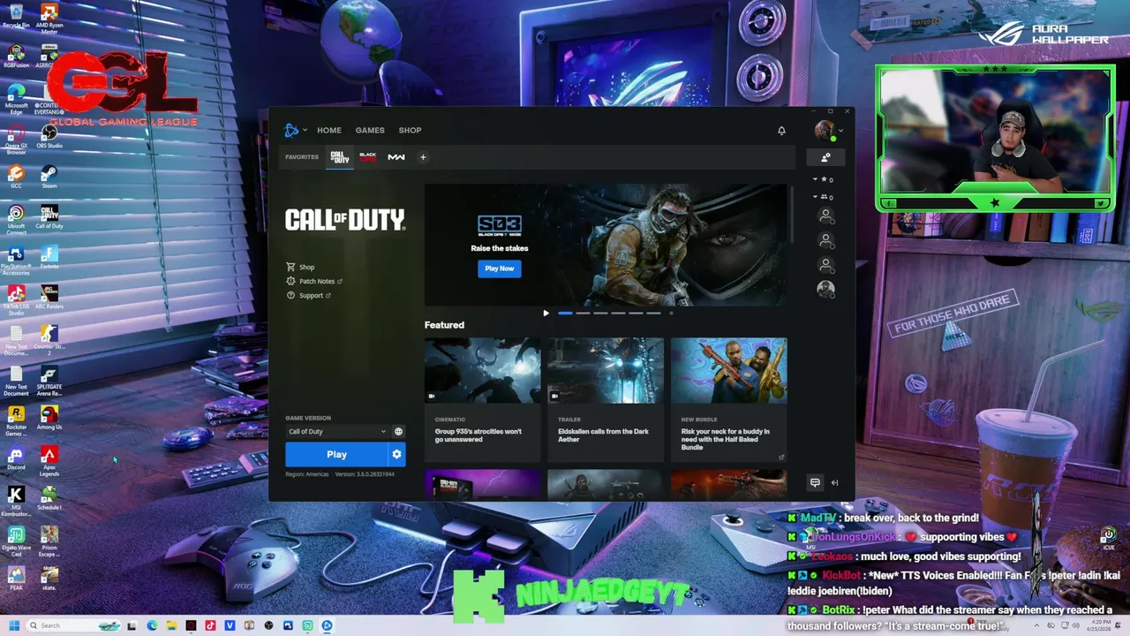Change region with the globe icon

pos(398,431)
